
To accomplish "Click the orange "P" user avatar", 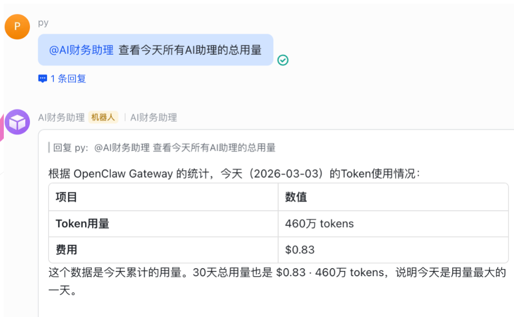I will click(18, 27).
